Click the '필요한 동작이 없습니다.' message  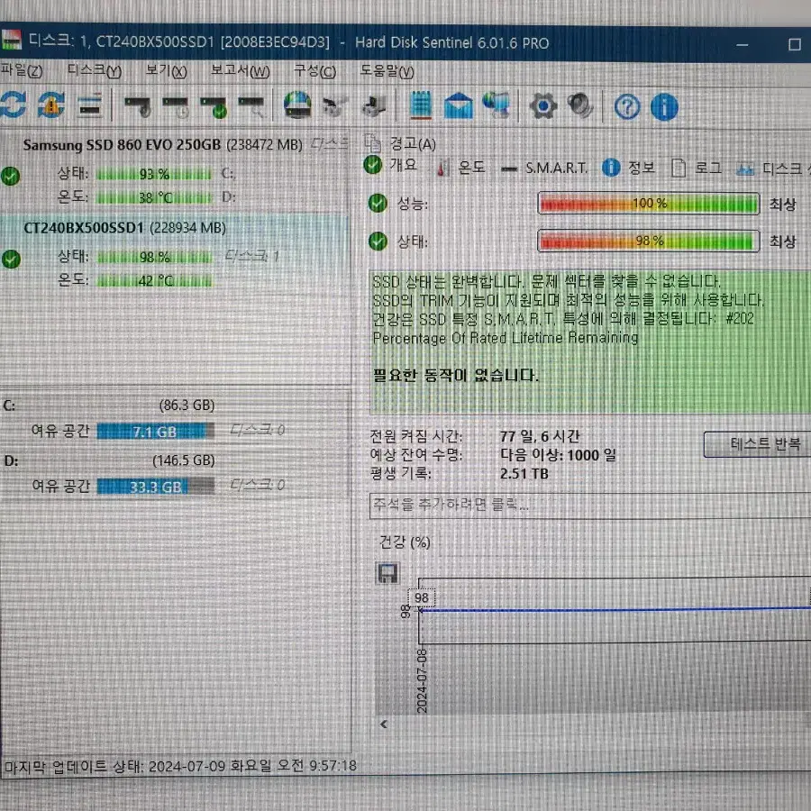coord(456,375)
